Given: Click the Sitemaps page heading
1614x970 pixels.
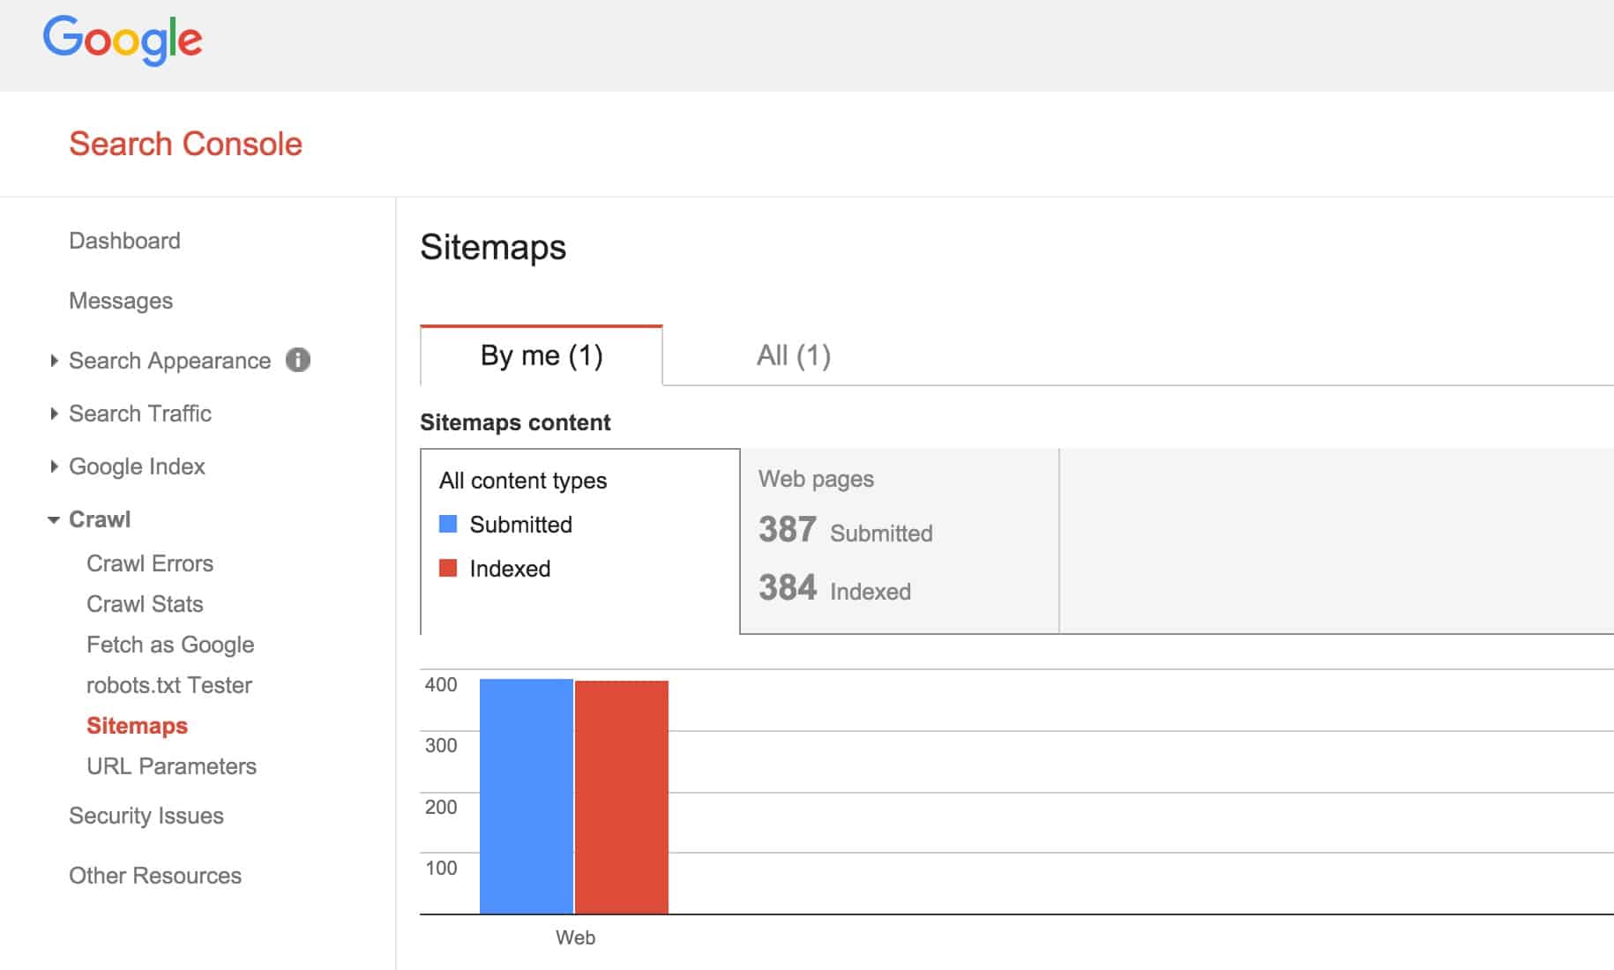Looking at the screenshot, I should (493, 248).
